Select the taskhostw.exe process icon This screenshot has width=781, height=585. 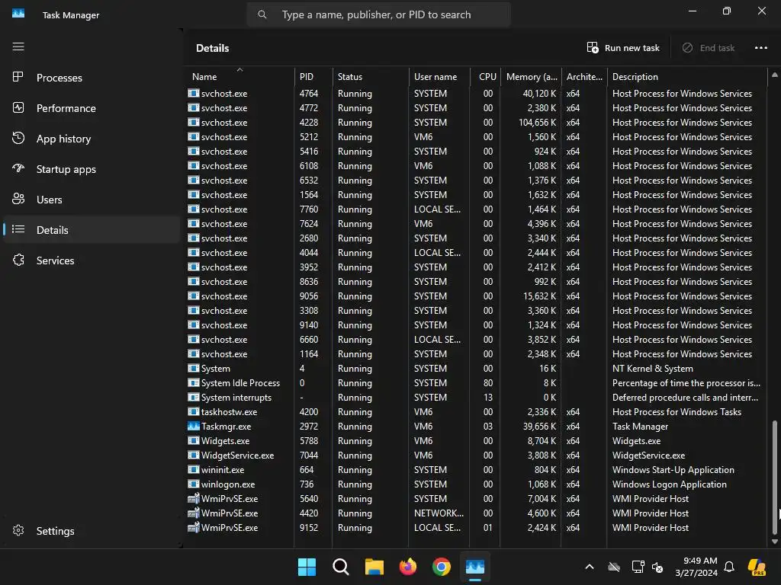(x=193, y=412)
